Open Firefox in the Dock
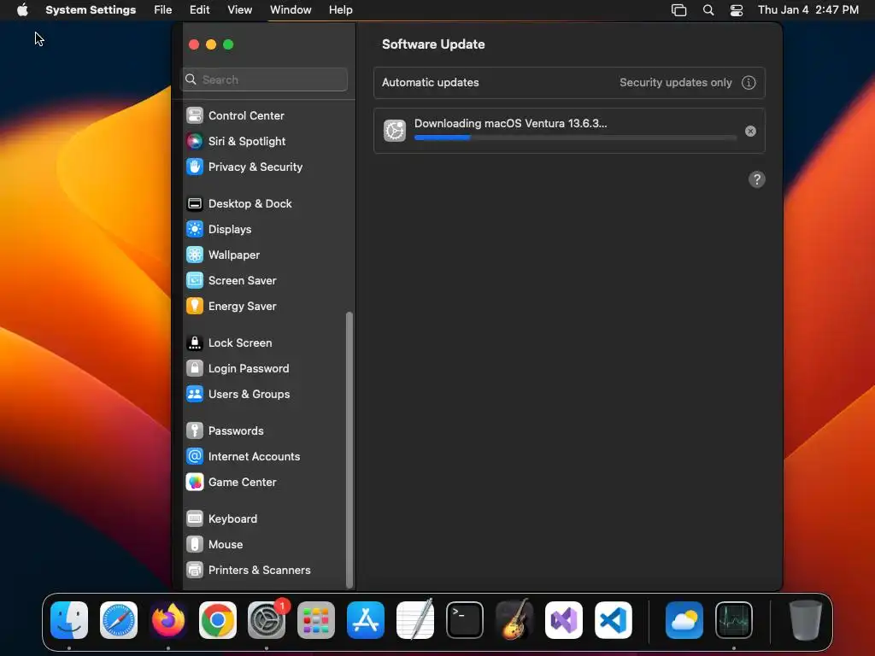 coord(168,620)
